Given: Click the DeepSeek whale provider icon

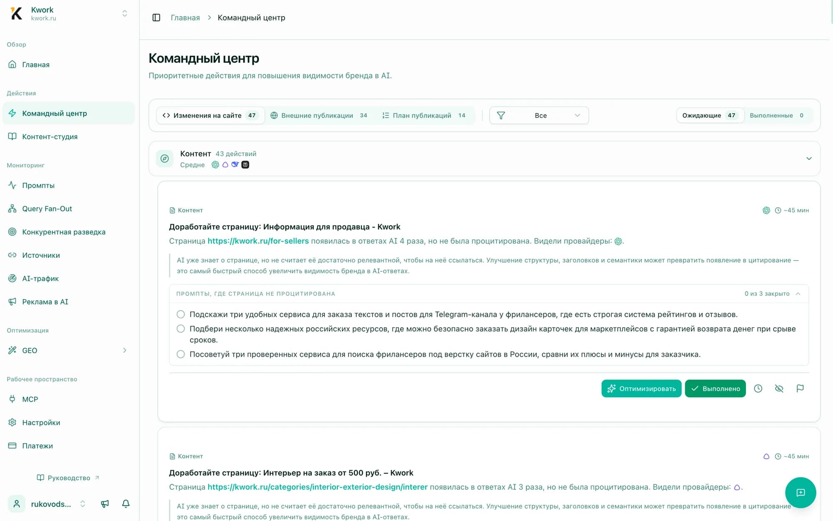Looking at the screenshot, I should (x=235, y=165).
